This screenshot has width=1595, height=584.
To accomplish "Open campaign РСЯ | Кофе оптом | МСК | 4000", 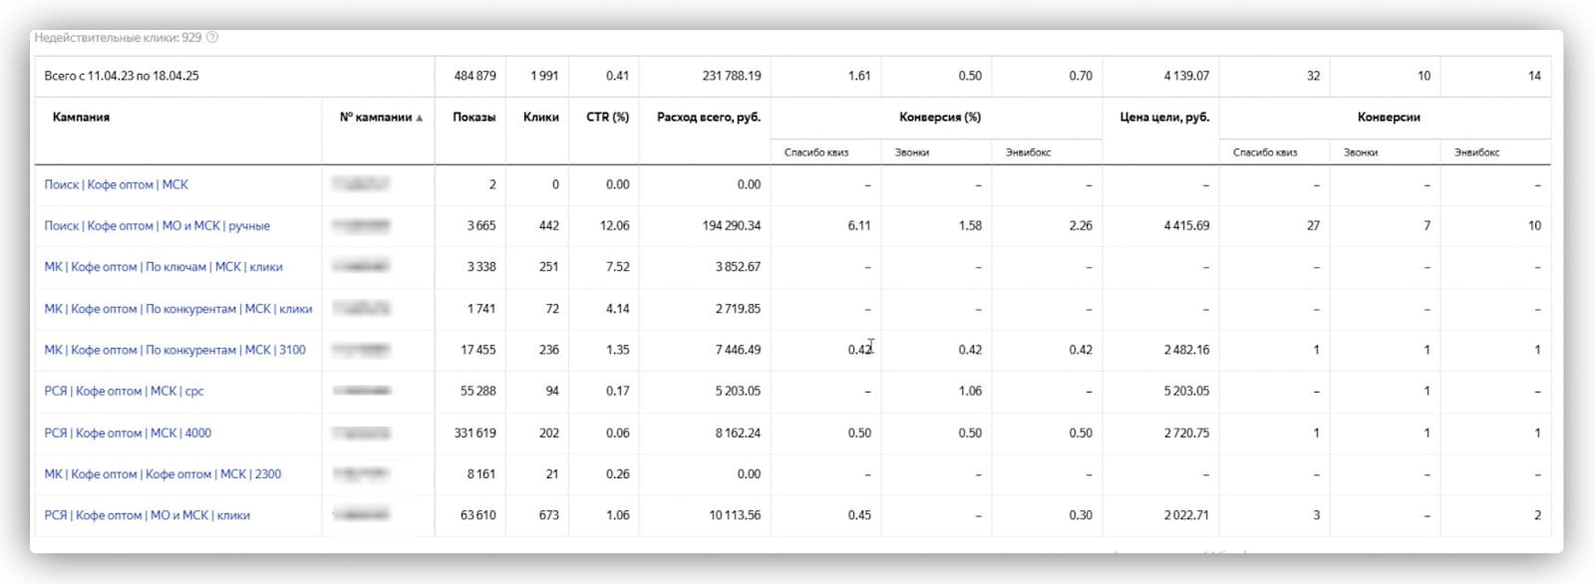I will pos(128,433).
